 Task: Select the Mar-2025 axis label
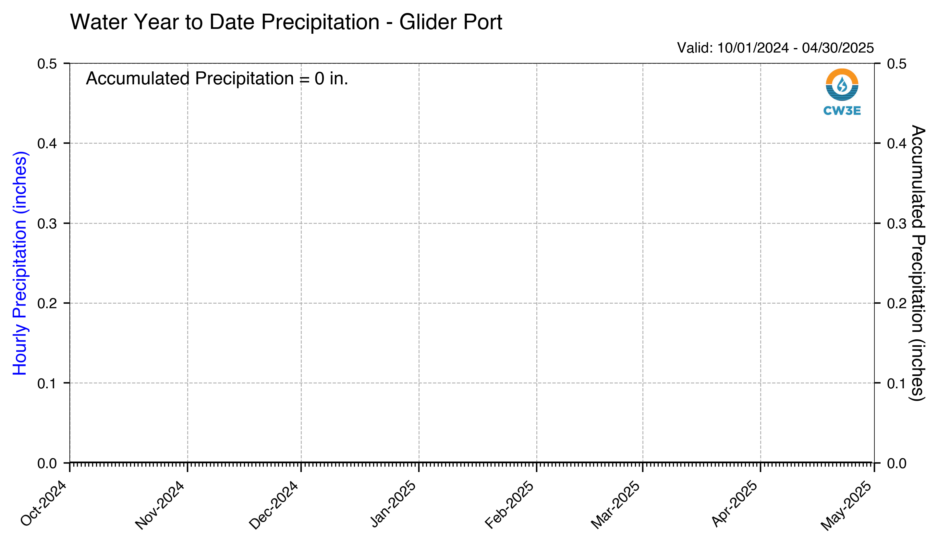click(x=615, y=505)
